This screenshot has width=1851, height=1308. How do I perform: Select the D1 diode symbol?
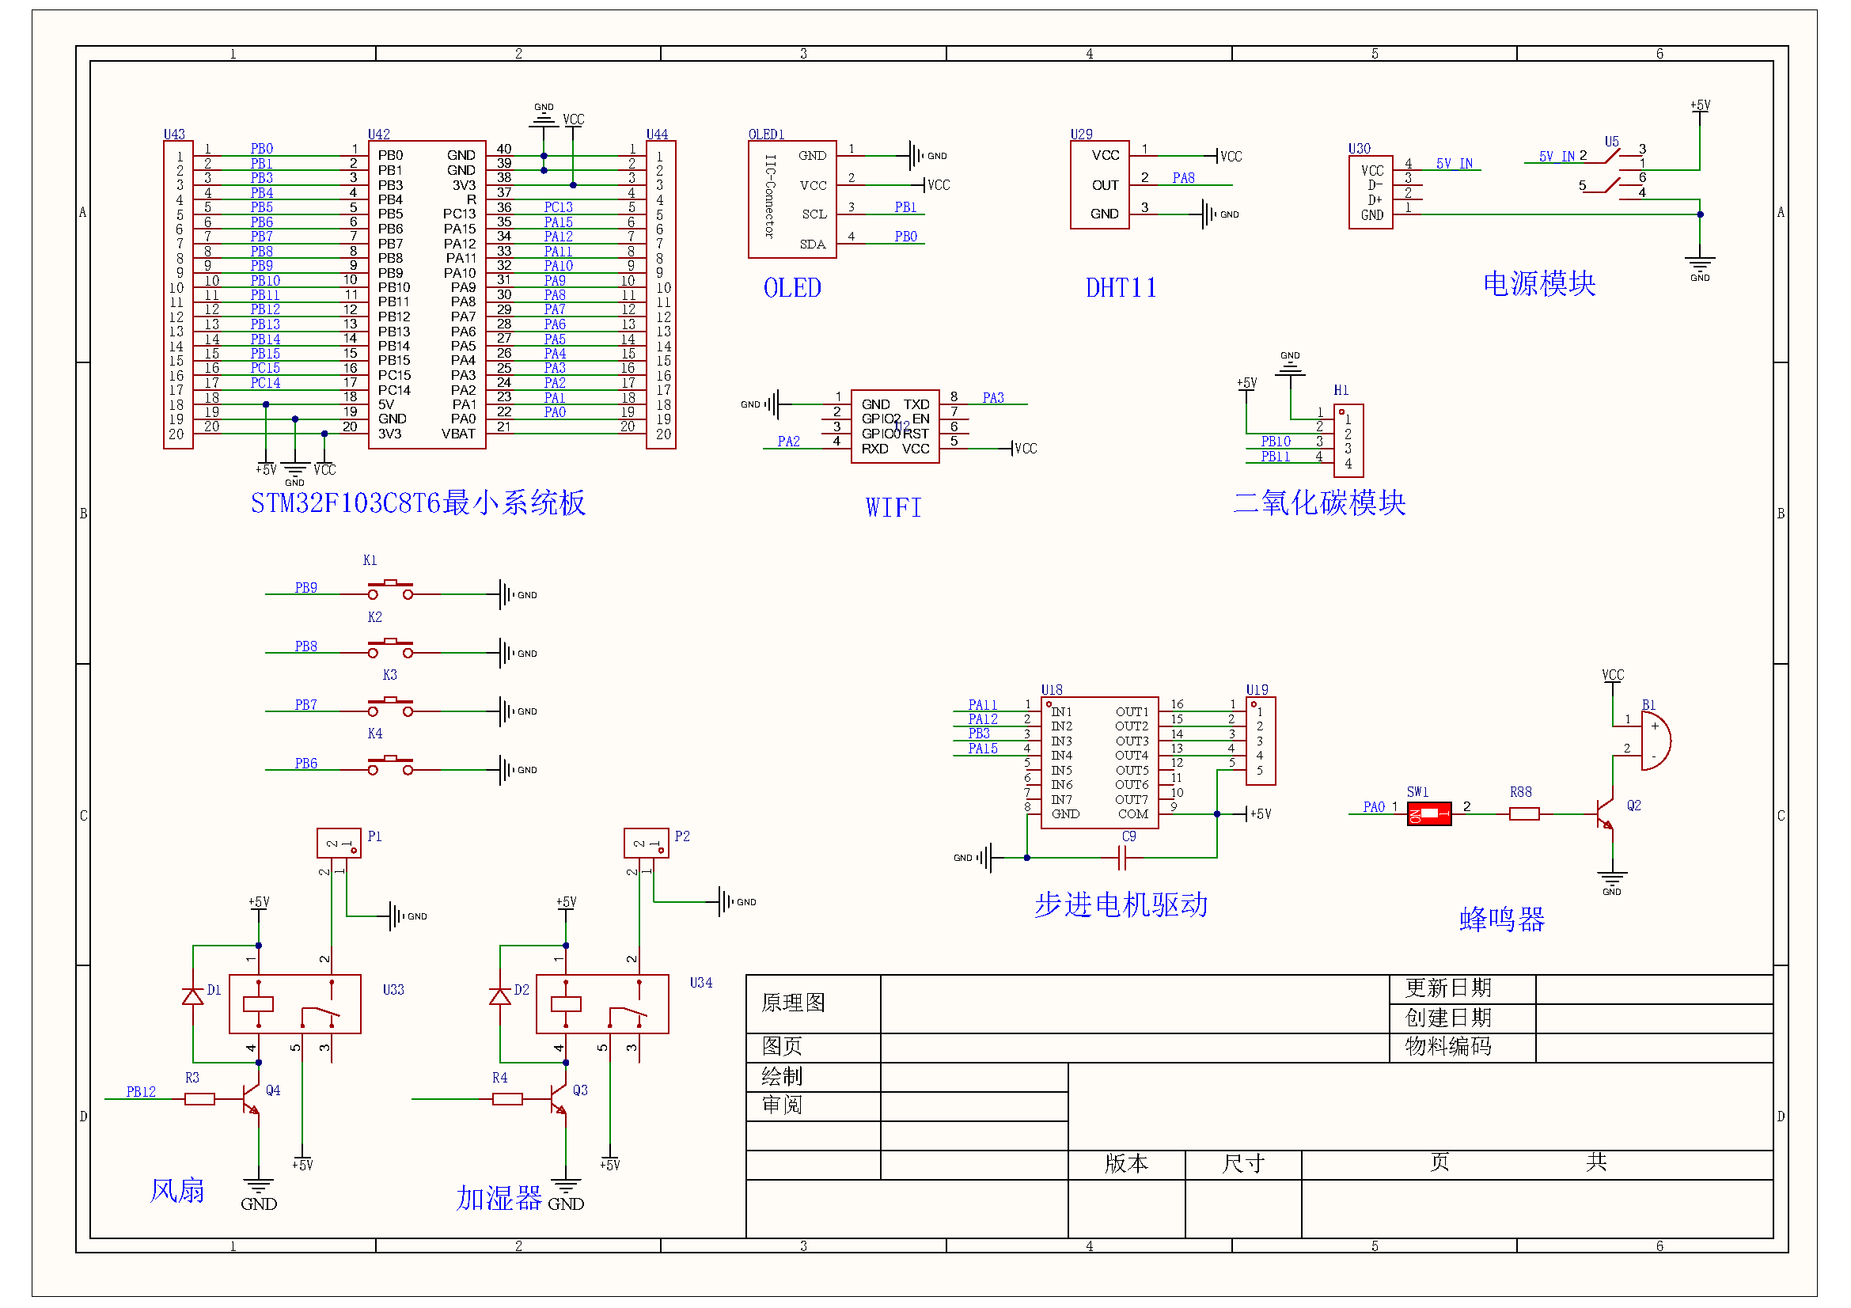192,997
